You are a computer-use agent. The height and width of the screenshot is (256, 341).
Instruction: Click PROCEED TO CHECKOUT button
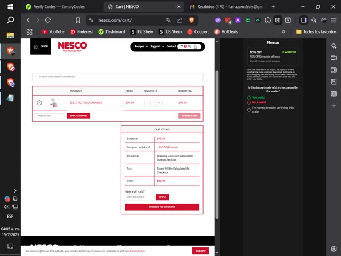click(x=162, y=207)
